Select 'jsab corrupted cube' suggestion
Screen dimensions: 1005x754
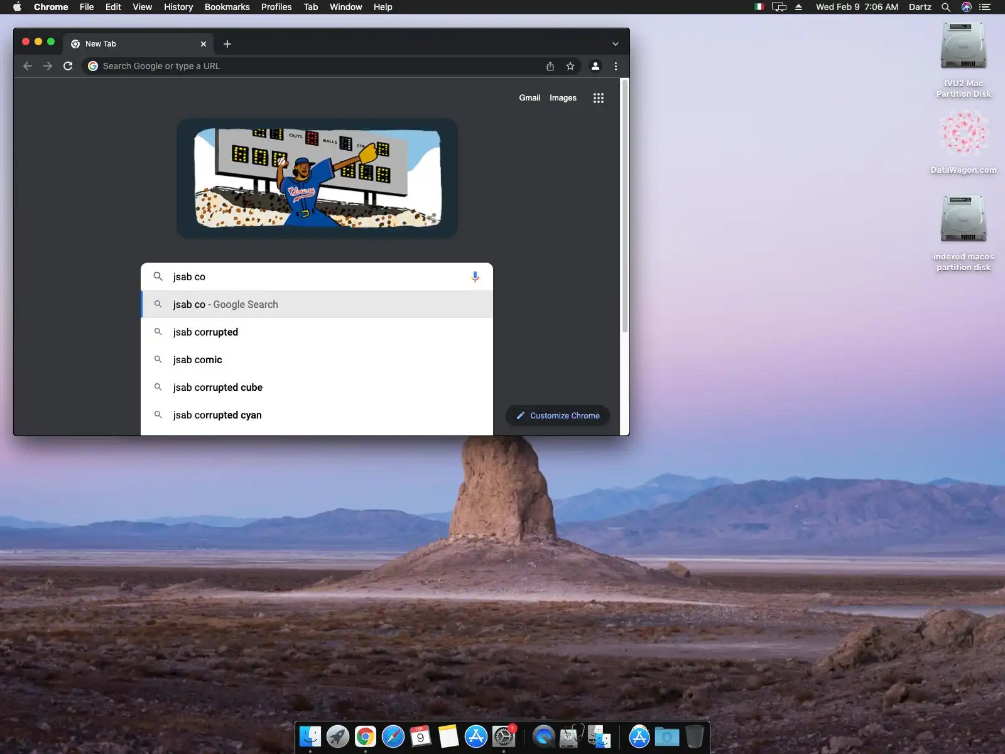point(317,387)
